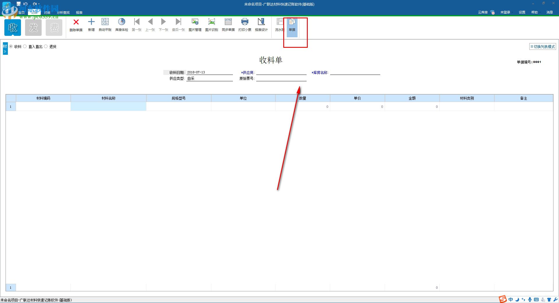Open the 对账 reconciliation menu

pyautogui.click(x=47, y=13)
